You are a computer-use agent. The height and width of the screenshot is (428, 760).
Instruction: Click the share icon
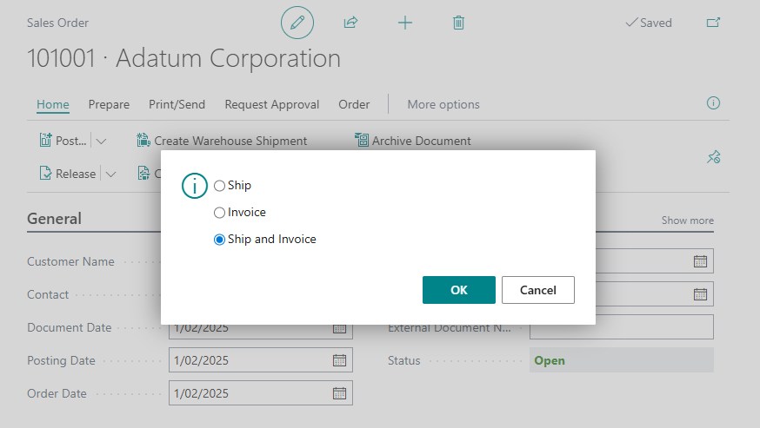351,23
